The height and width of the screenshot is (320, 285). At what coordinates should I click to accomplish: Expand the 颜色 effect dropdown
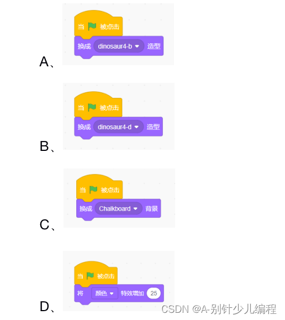[x=104, y=293]
